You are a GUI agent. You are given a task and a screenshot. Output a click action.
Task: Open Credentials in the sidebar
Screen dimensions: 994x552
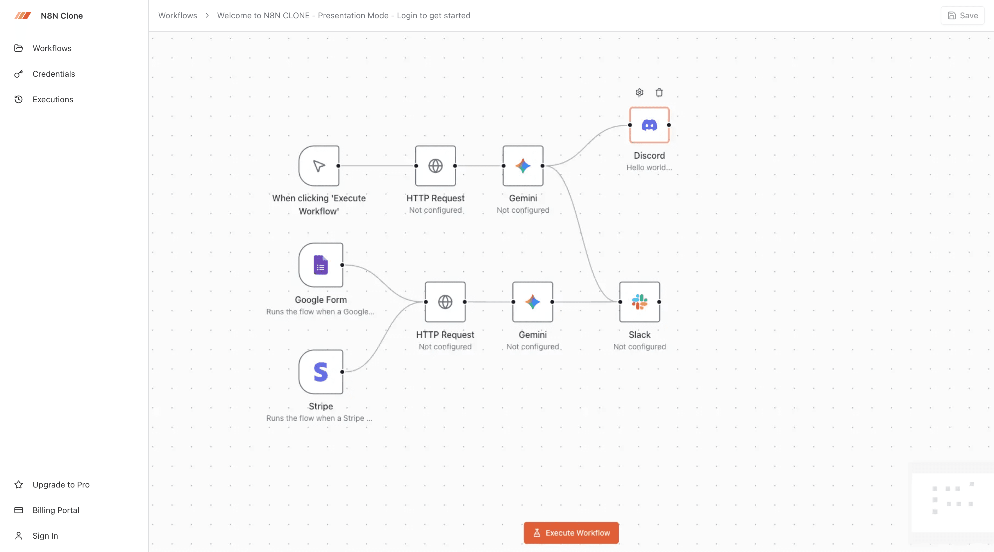(54, 74)
